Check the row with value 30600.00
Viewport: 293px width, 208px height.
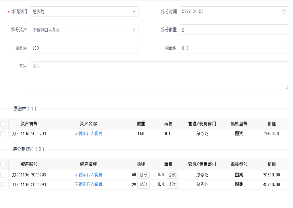3,175
